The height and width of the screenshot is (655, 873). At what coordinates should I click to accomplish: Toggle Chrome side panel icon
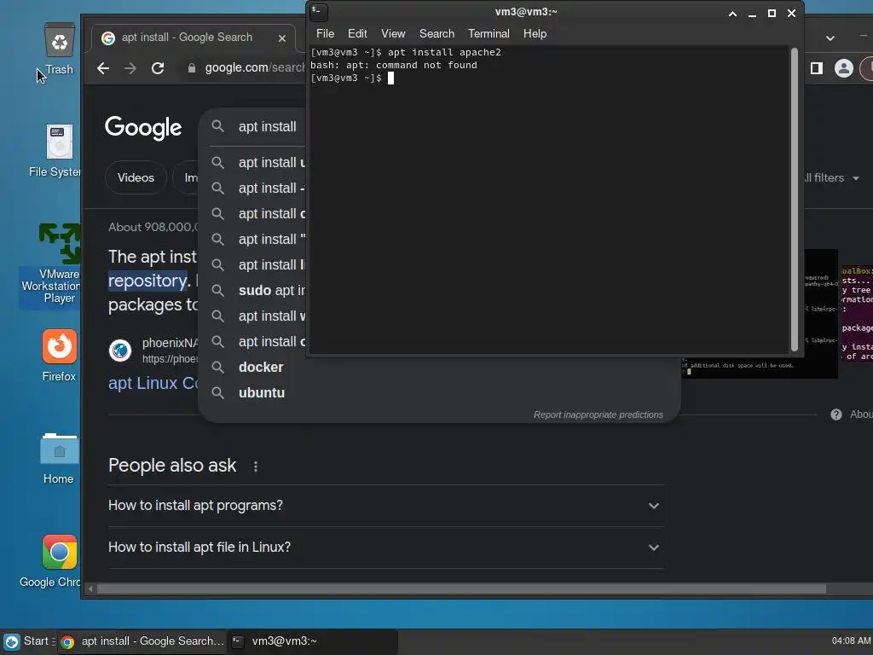[x=816, y=68]
